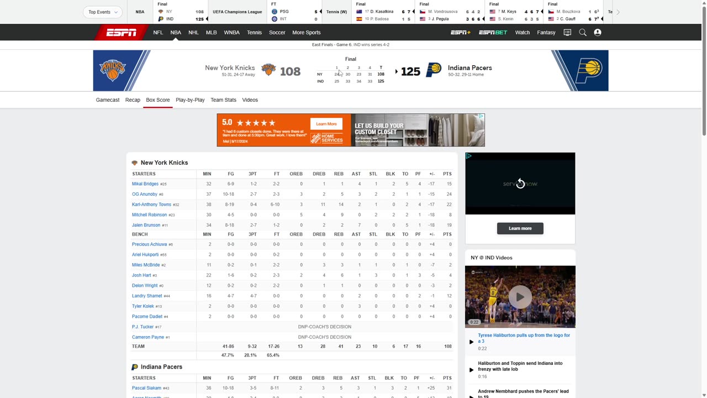Screen dimensions: 707x398
Task: Click the ESPN+ logo
Action: pyautogui.click(x=461, y=33)
